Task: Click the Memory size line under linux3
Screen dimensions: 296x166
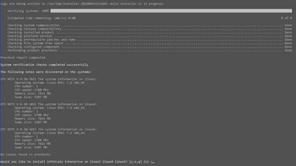Action: tap(33, 94)
